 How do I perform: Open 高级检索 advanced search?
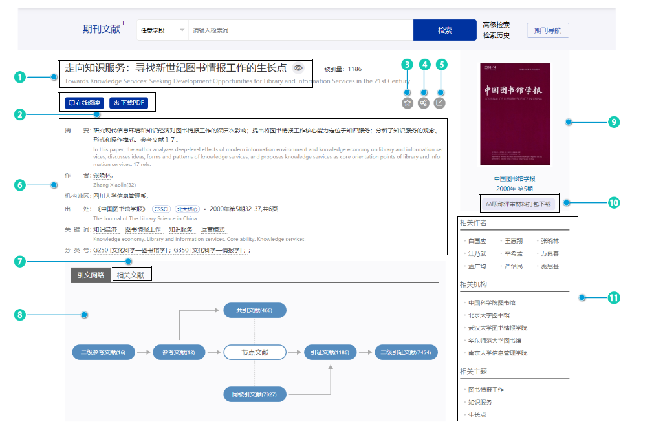pos(496,25)
